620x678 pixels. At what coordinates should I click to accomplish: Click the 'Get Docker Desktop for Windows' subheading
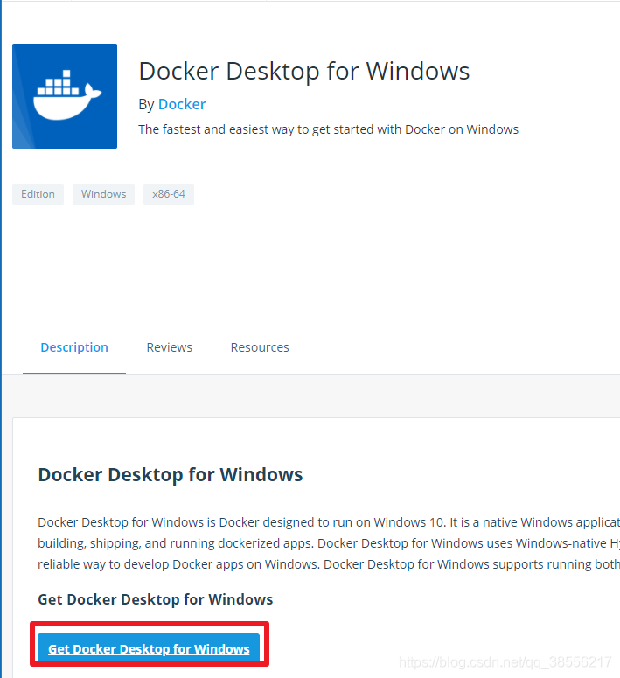click(x=156, y=599)
